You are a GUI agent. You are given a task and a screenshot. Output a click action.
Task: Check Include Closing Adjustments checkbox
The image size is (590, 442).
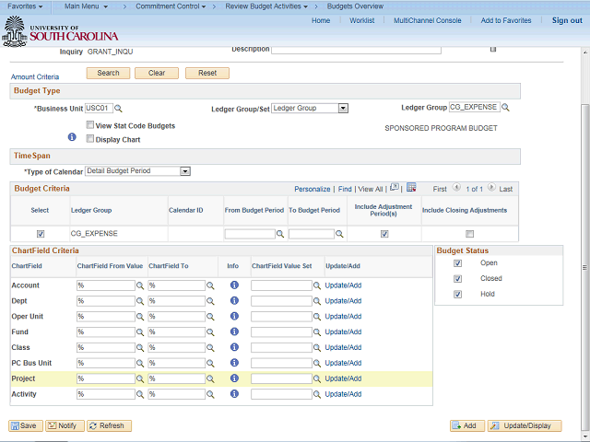click(470, 234)
